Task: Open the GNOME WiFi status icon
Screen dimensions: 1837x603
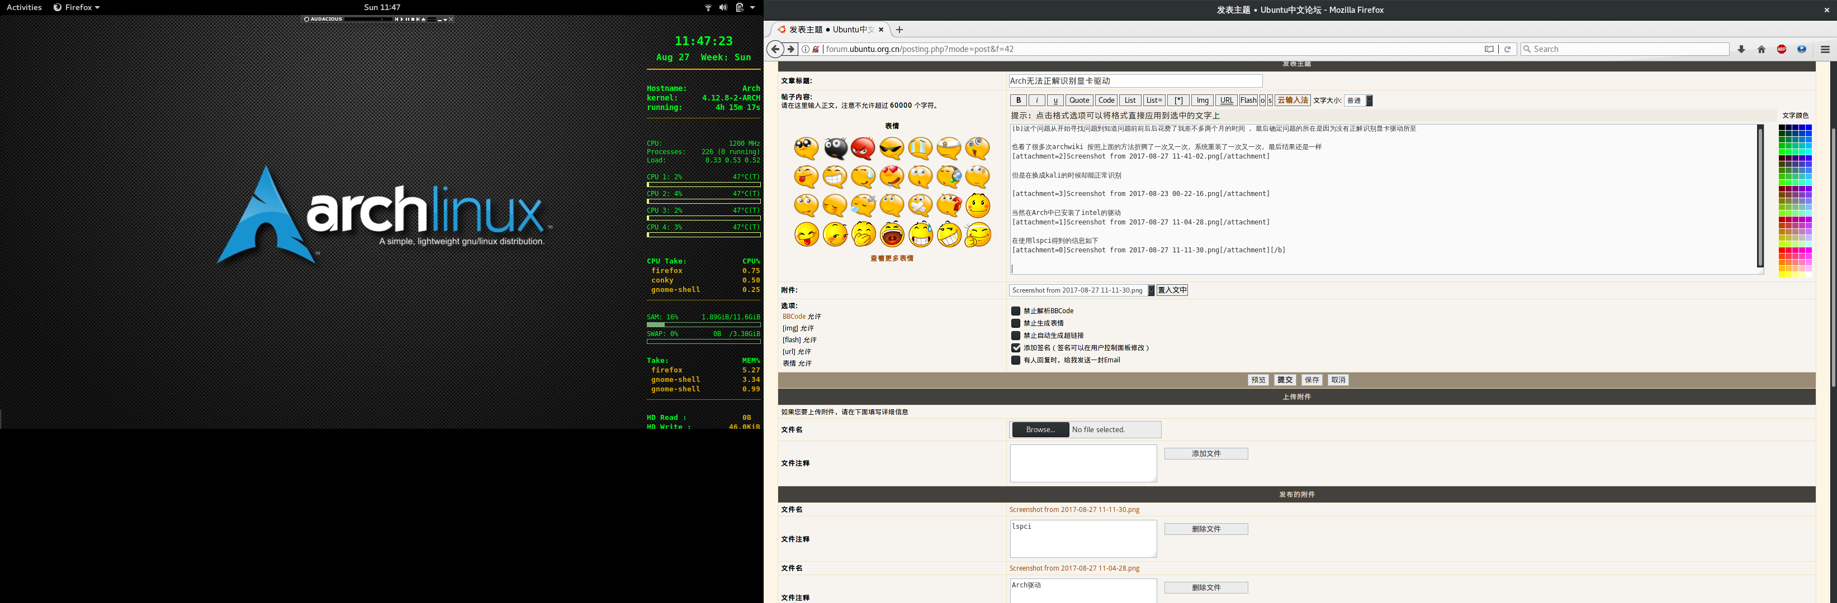Action: (708, 7)
